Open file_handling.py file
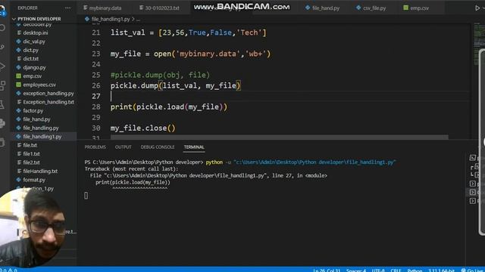 (40, 128)
